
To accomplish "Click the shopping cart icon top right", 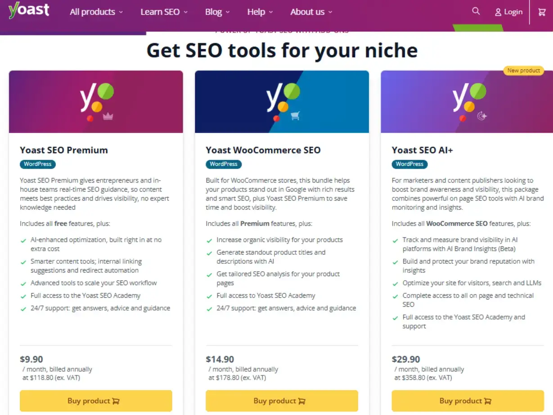I will 541,12.
